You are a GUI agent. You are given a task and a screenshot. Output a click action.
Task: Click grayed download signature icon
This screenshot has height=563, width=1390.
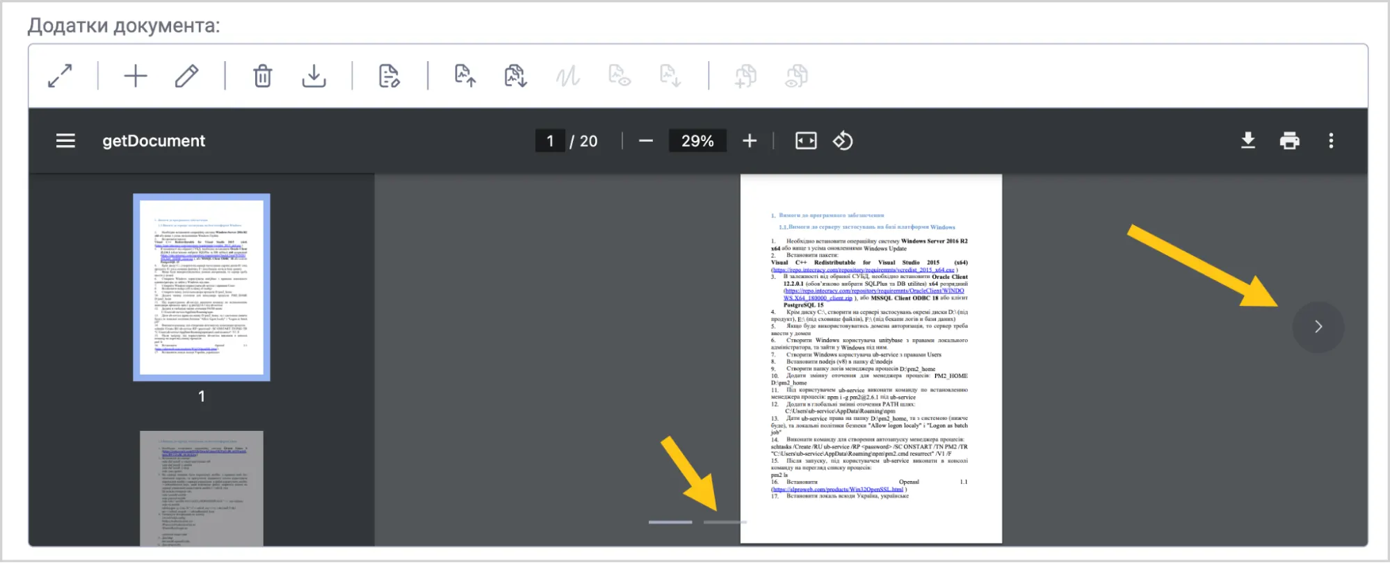coord(670,76)
